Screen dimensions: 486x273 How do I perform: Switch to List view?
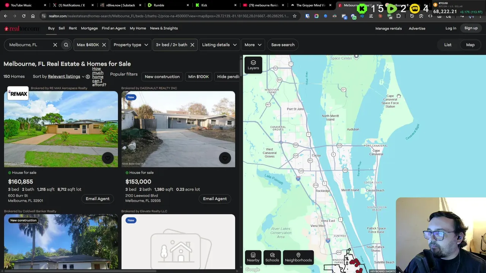pos(448,45)
